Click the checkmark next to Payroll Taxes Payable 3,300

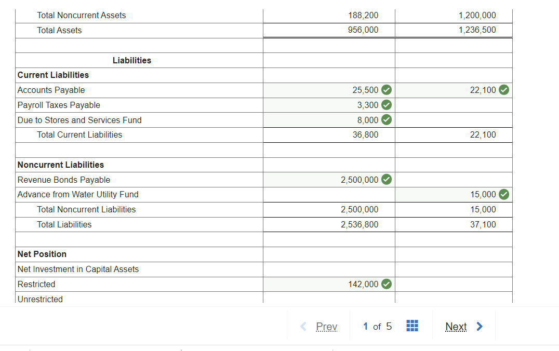coord(385,105)
